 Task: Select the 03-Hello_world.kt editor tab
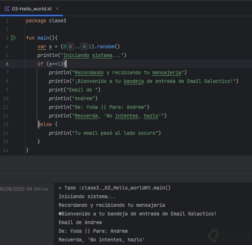coord(32,9)
